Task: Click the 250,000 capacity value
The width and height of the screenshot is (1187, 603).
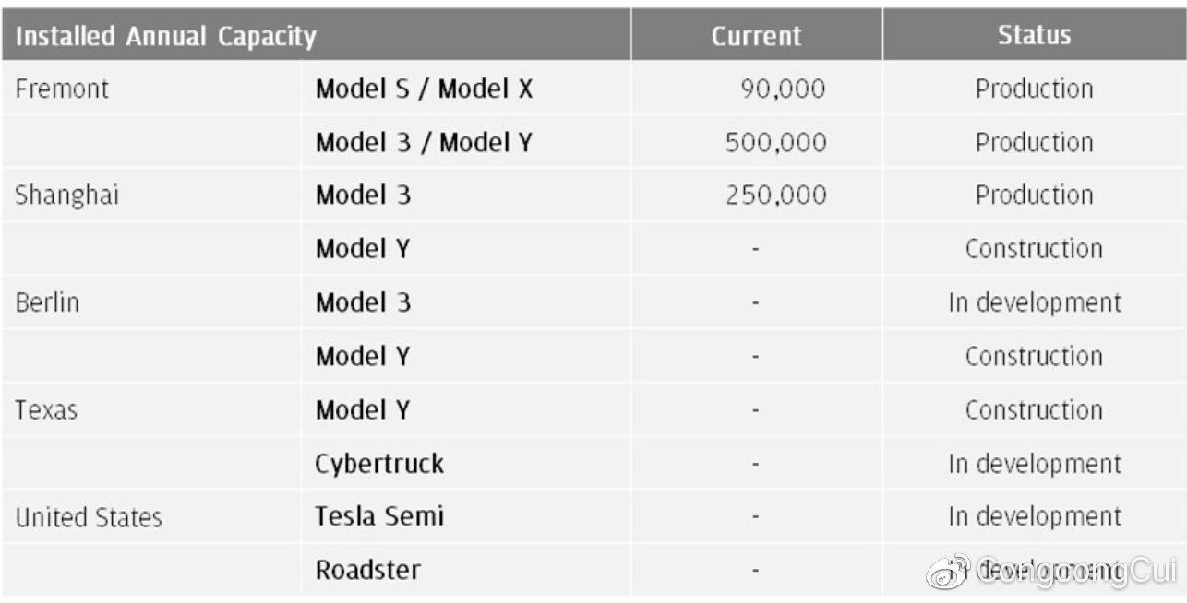Action: [776, 195]
